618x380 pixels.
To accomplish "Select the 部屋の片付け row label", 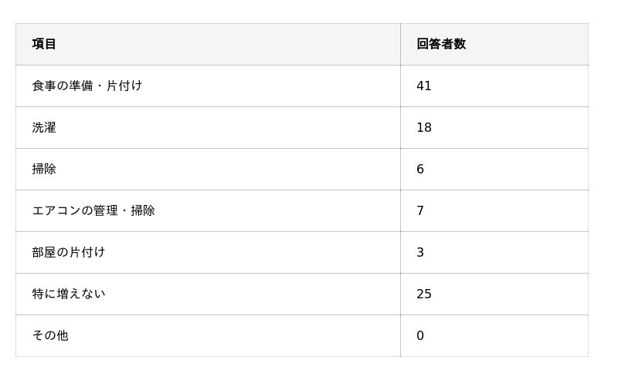I will pyautogui.click(x=69, y=252).
